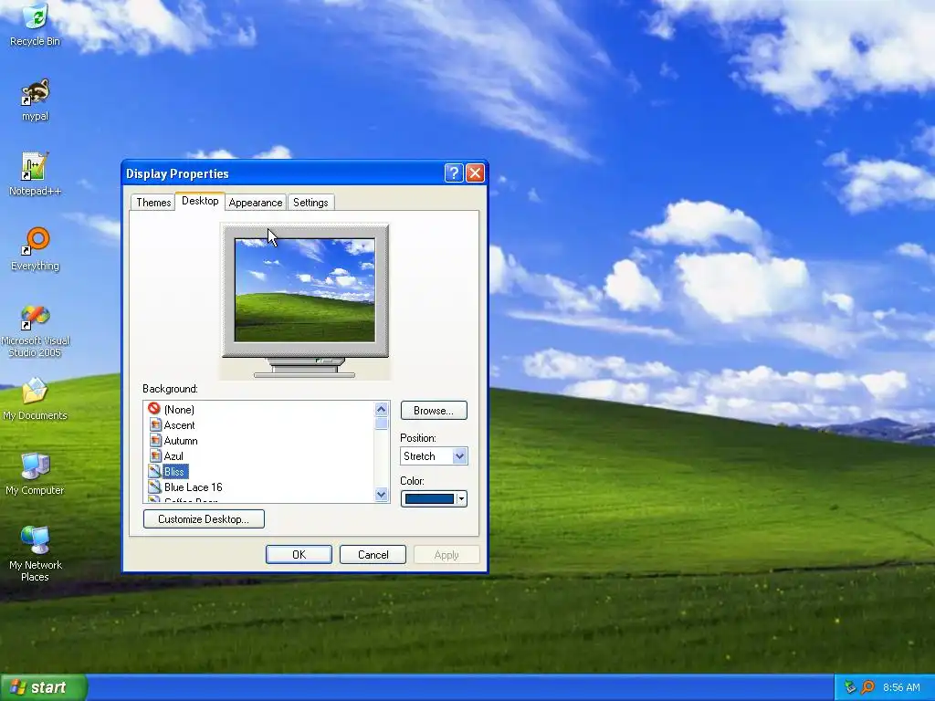Screen dimensions: 935x701
Task: Click the Blue Lace 16 wallpaper icon
Action: pos(155,487)
